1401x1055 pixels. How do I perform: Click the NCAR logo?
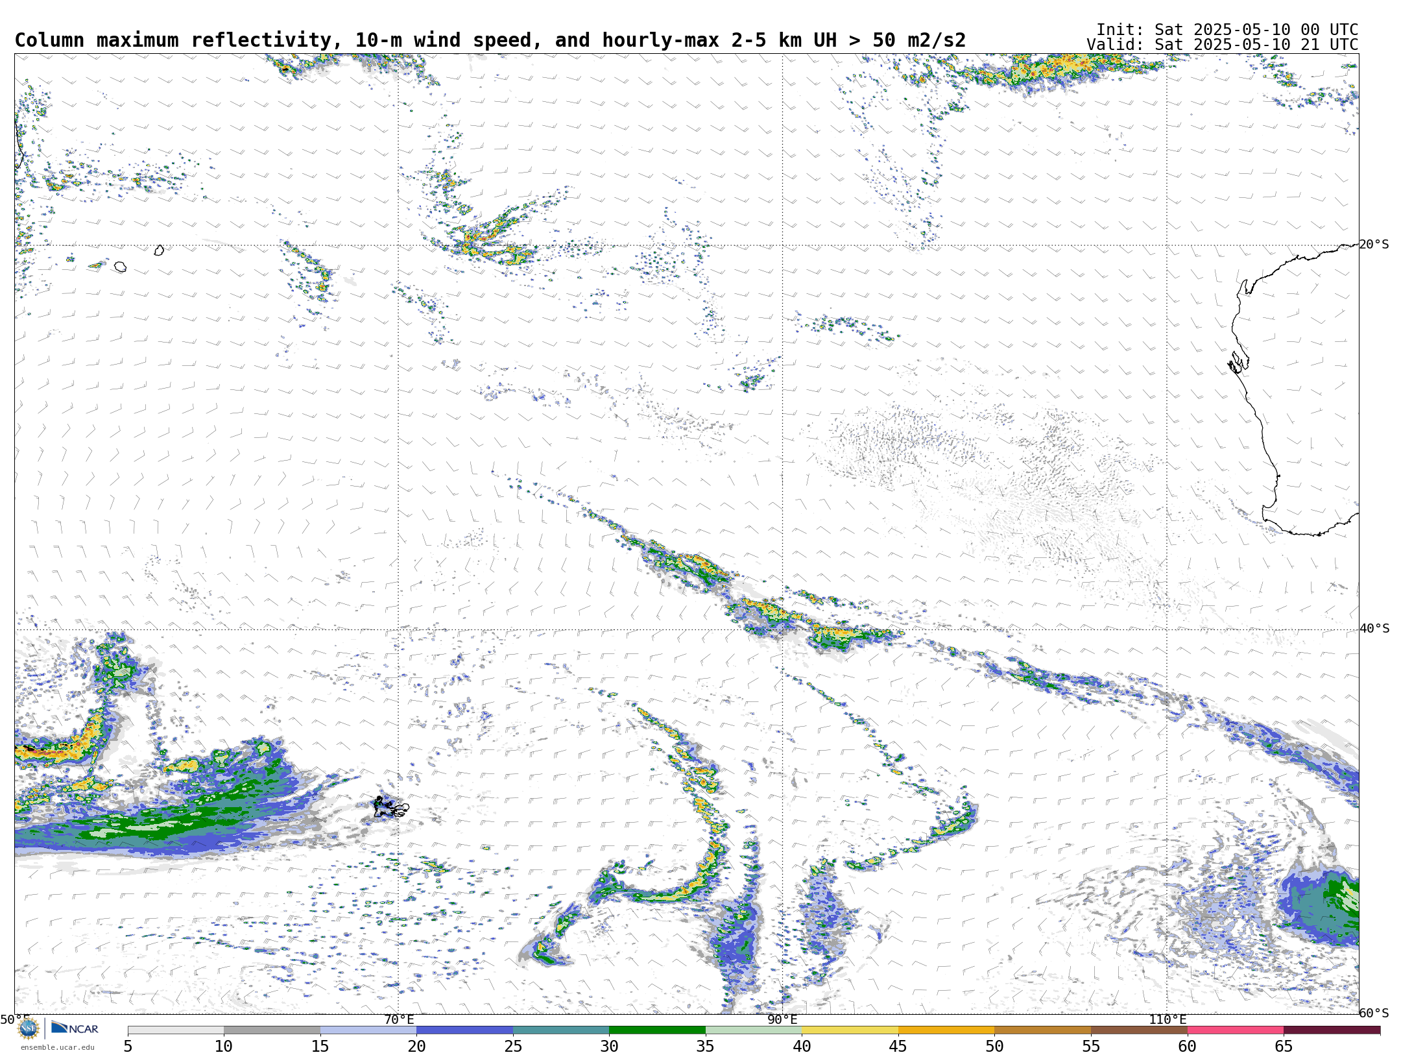coord(75,1028)
